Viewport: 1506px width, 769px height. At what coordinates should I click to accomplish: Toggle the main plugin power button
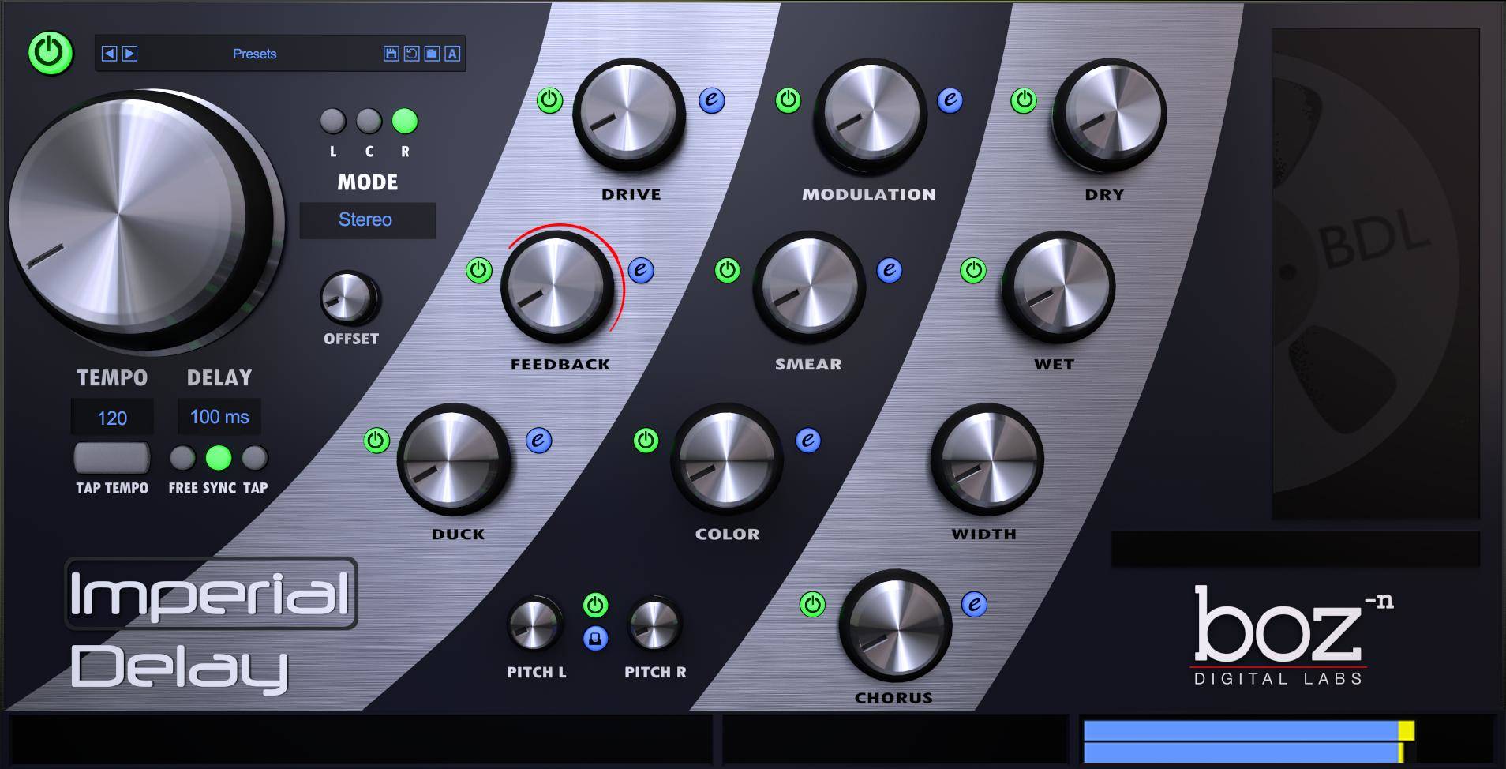[x=51, y=53]
